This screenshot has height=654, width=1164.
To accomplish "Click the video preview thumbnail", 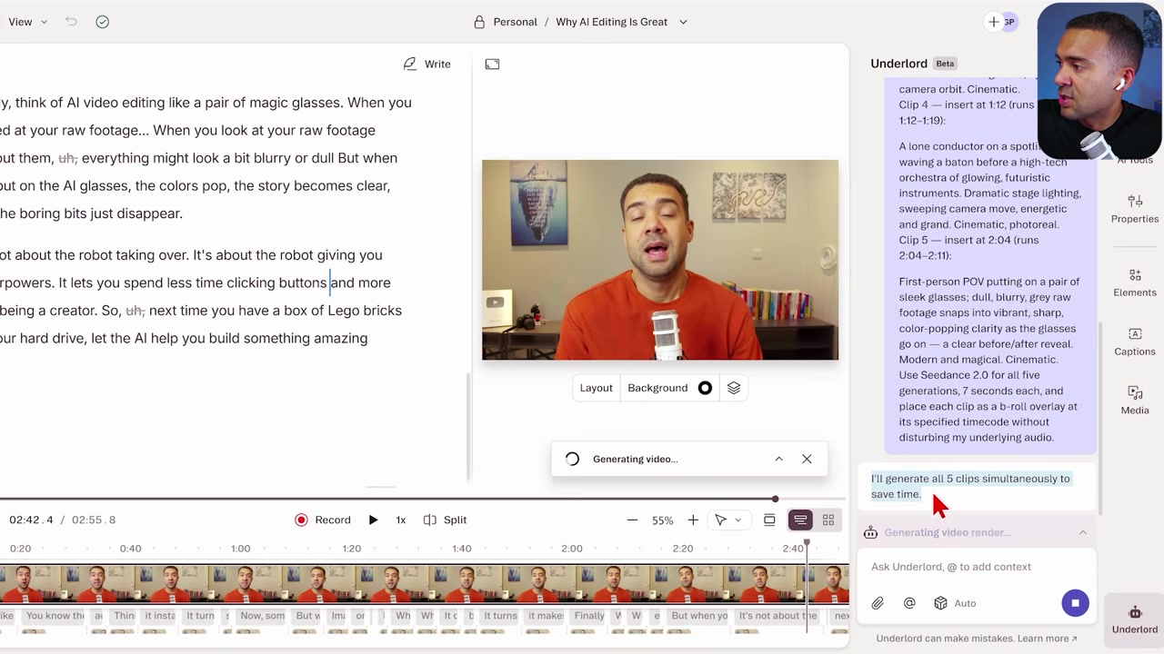I will tap(660, 260).
